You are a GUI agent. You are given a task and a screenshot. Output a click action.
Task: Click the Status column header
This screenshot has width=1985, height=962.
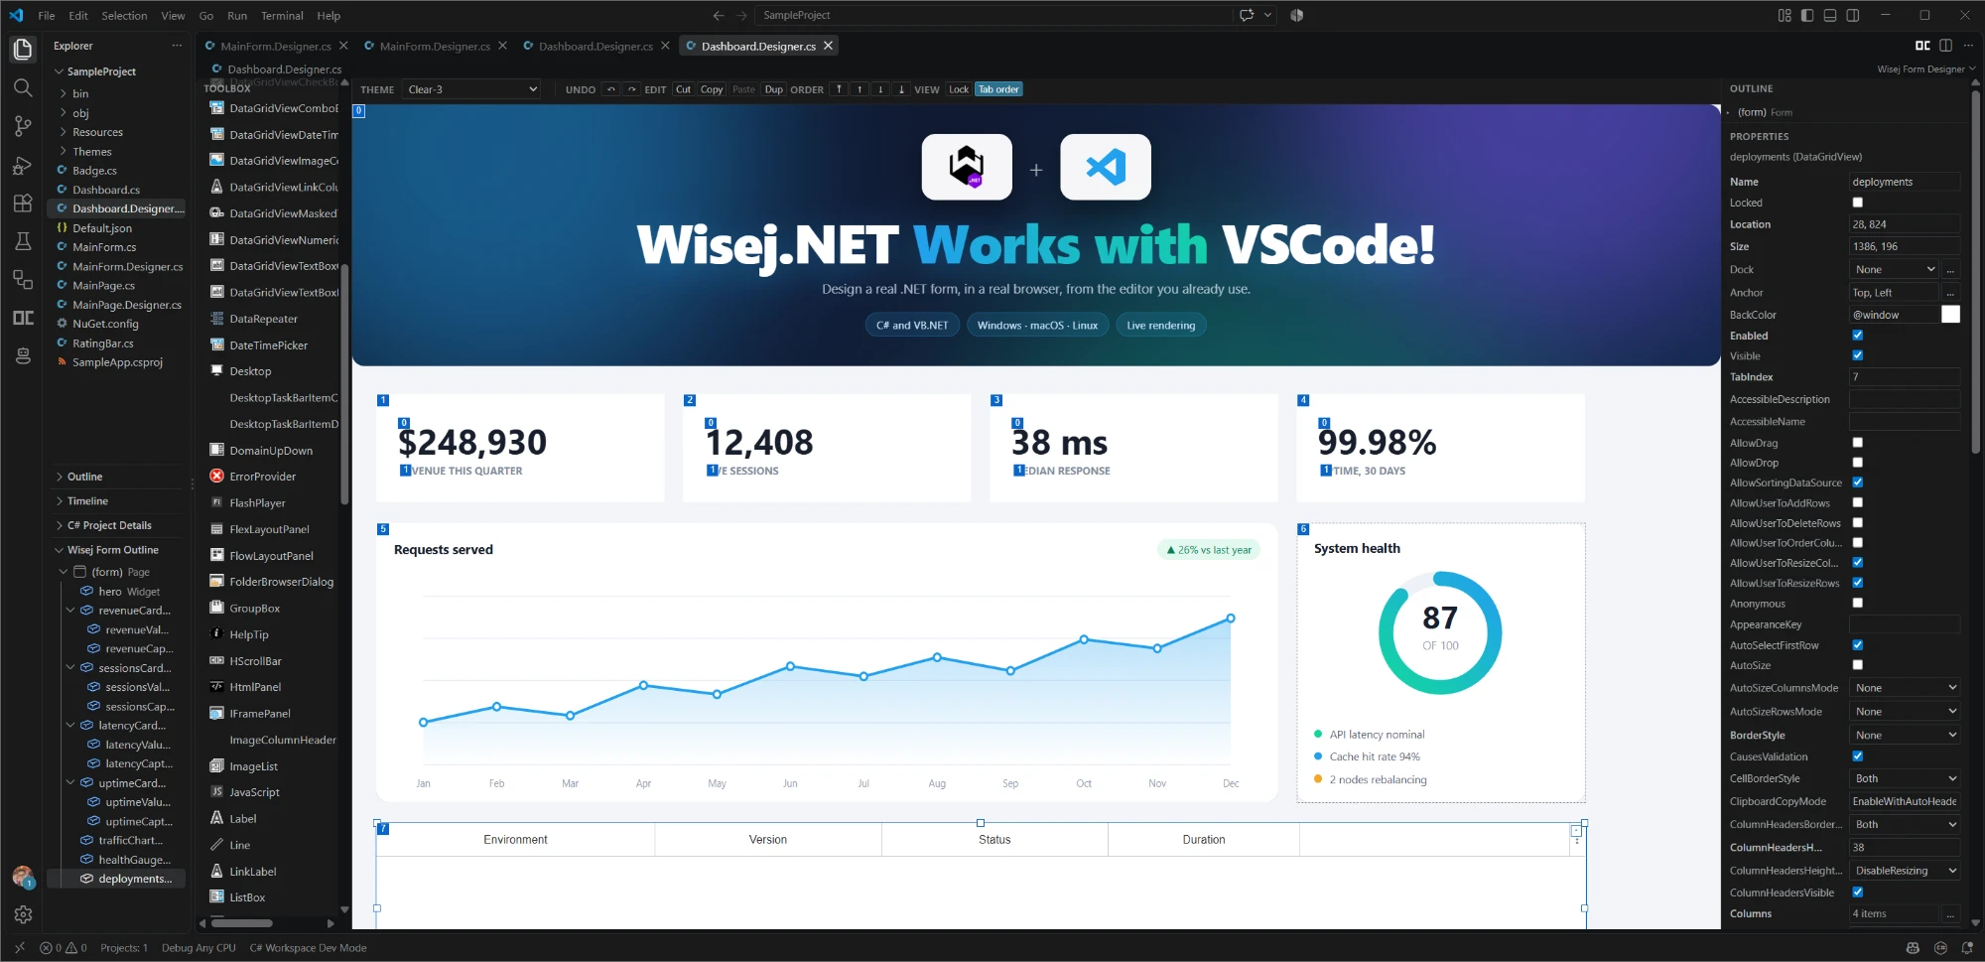[994, 840]
